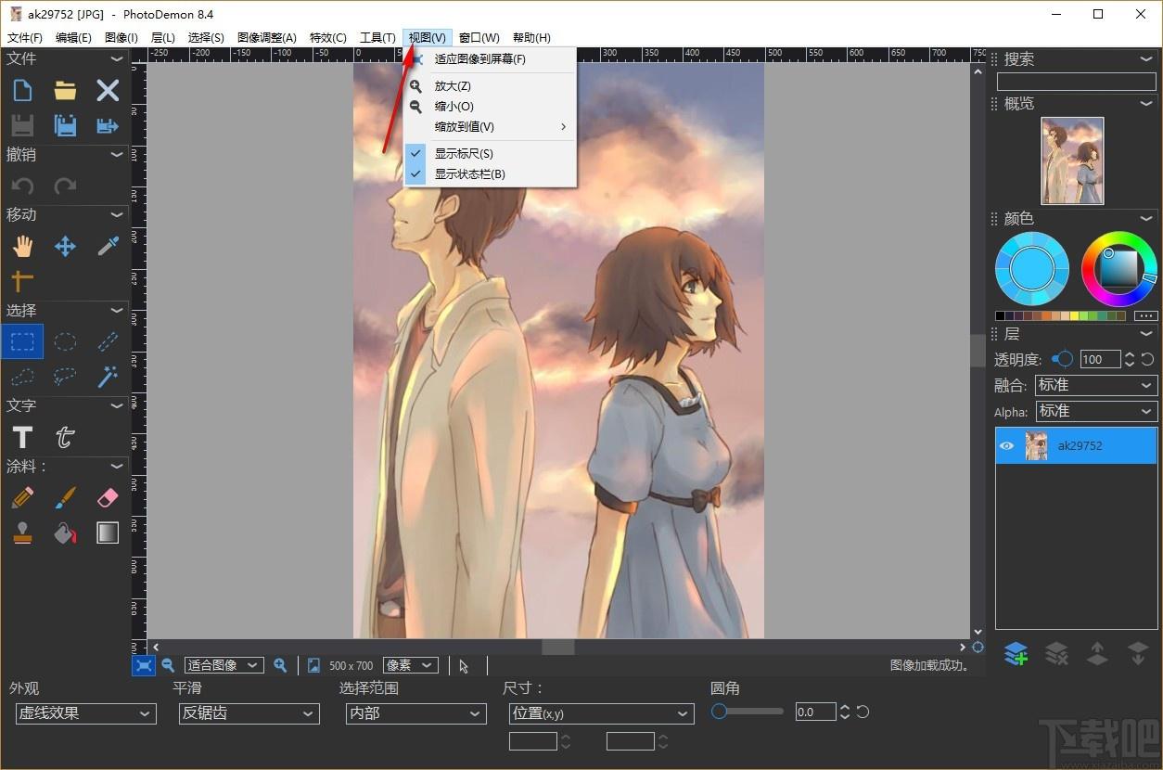Screen dimensions: 1163x770
Task: Pick the Color picker eyedropper tool
Action: [108, 246]
